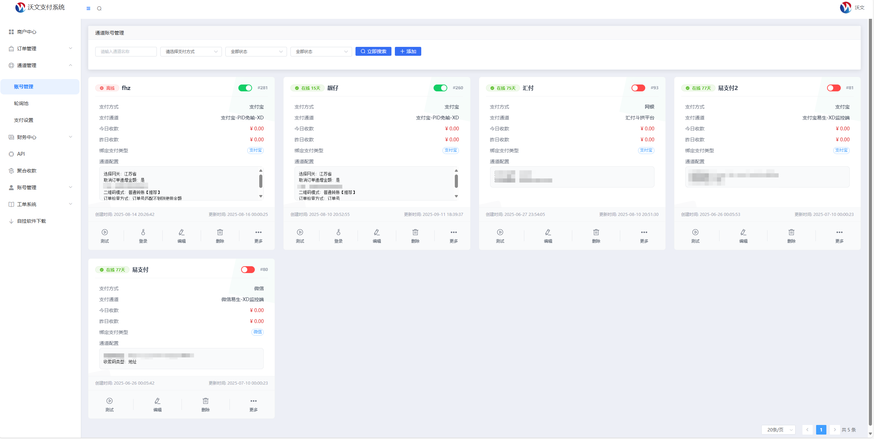Screen dimensions: 874x439
Task: Open the 更多 dots menu on the 易支付 card
Action: 253,401
